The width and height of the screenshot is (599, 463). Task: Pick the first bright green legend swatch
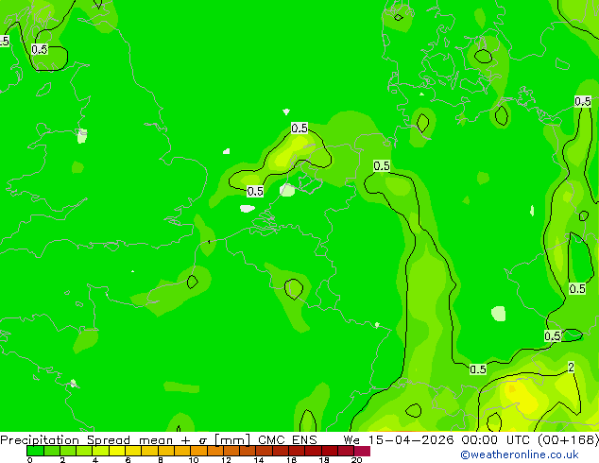pos(35,451)
